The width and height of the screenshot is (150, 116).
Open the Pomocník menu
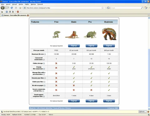[x=40, y=4]
